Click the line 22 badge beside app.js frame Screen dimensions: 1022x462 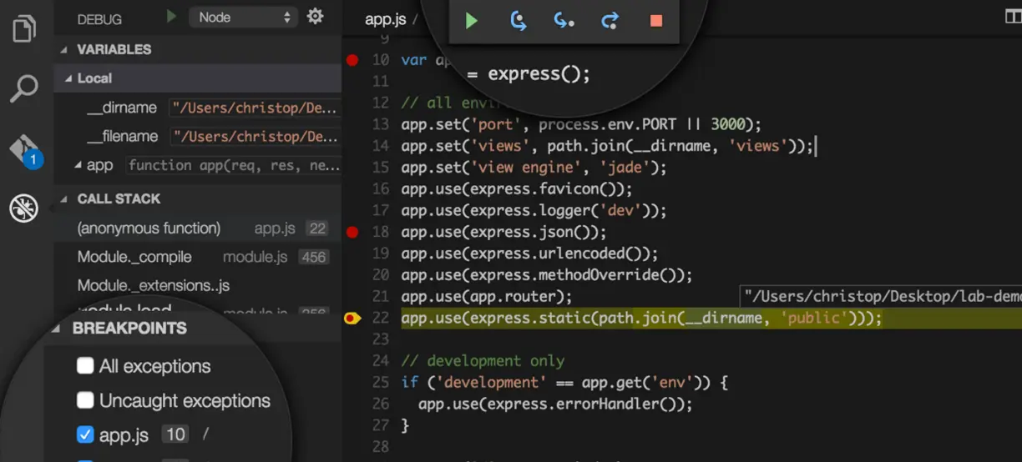pos(316,228)
